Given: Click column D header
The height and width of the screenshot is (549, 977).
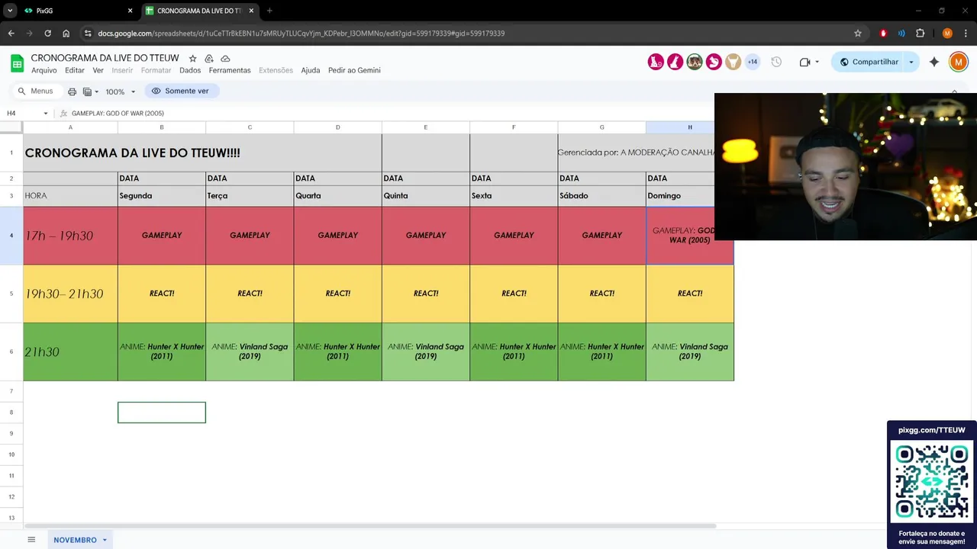Looking at the screenshot, I should click(x=338, y=127).
